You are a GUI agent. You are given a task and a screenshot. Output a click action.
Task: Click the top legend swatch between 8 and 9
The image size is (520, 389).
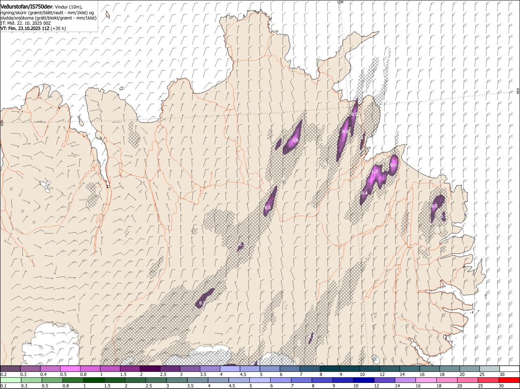330,369
